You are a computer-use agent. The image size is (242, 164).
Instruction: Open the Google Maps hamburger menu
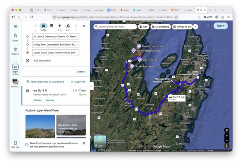click(x=15, y=27)
